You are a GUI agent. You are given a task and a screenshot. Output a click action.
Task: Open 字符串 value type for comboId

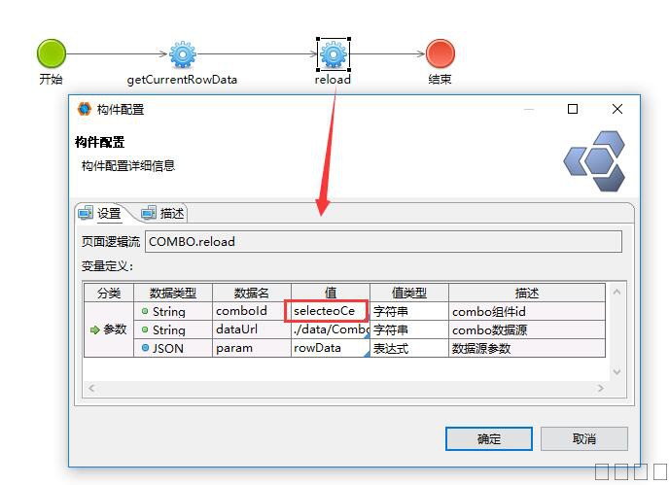pos(408,311)
